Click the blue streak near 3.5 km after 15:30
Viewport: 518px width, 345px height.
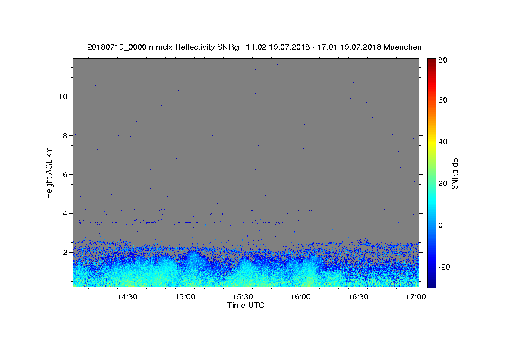pos(273,223)
